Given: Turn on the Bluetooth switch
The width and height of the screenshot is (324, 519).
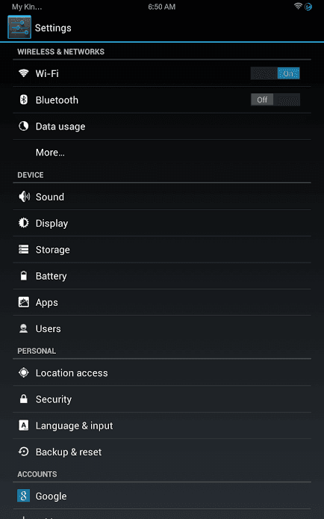Looking at the screenshot, I should (275, 99).
